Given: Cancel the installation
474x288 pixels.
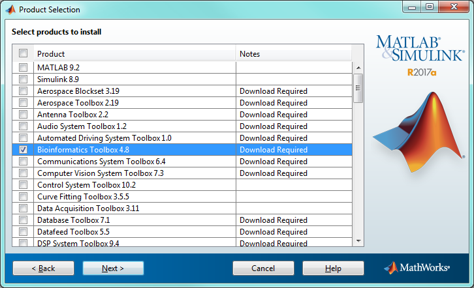Looking at the screenshot, I should click(x=263, y=268).
